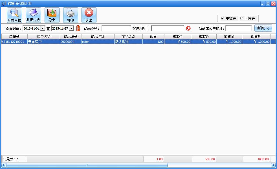277x169 pixels.
Task: Maximize the 销售毛利统计表 window
Action: 268,4
